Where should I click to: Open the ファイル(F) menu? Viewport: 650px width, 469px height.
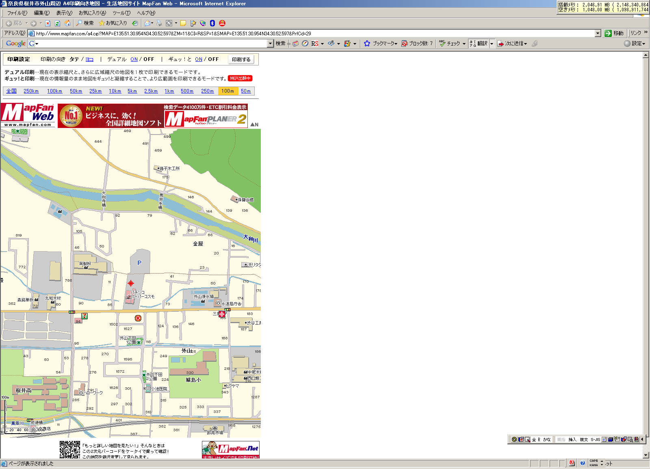pyautogui.click(x=17, y=13)
